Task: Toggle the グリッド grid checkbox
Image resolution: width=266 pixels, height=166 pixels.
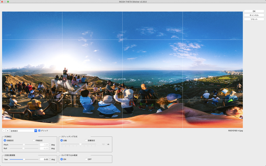Action: [x=39, y=131]
